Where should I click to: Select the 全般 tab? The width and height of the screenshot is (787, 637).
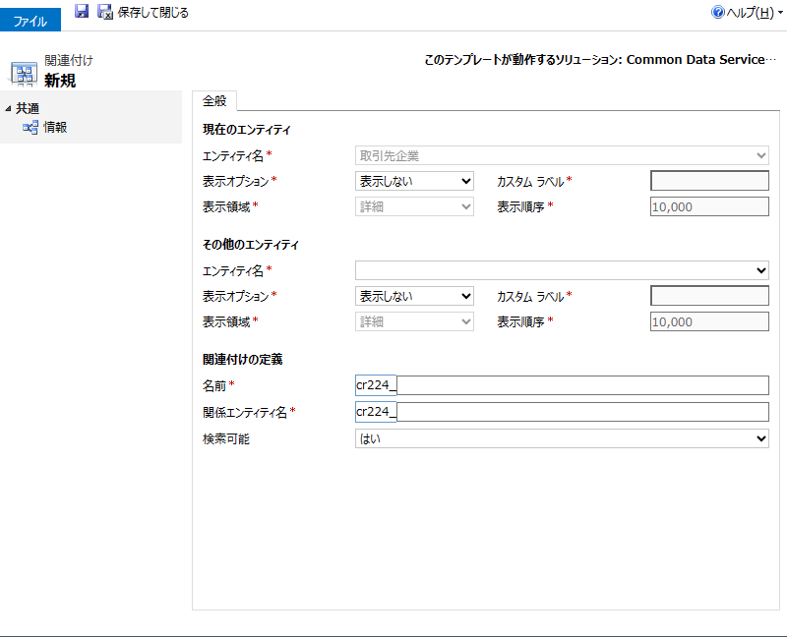pos(214,100)
